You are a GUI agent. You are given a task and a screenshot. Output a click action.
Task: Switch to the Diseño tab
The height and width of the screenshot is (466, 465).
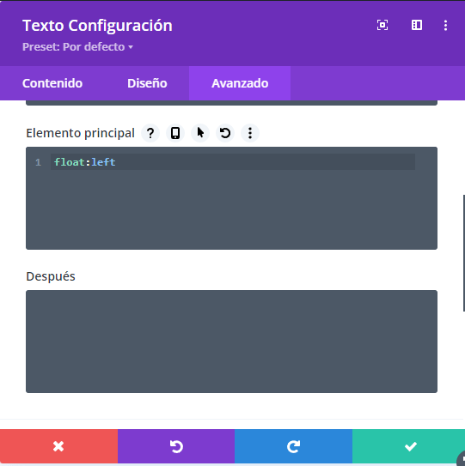point(147,83)
